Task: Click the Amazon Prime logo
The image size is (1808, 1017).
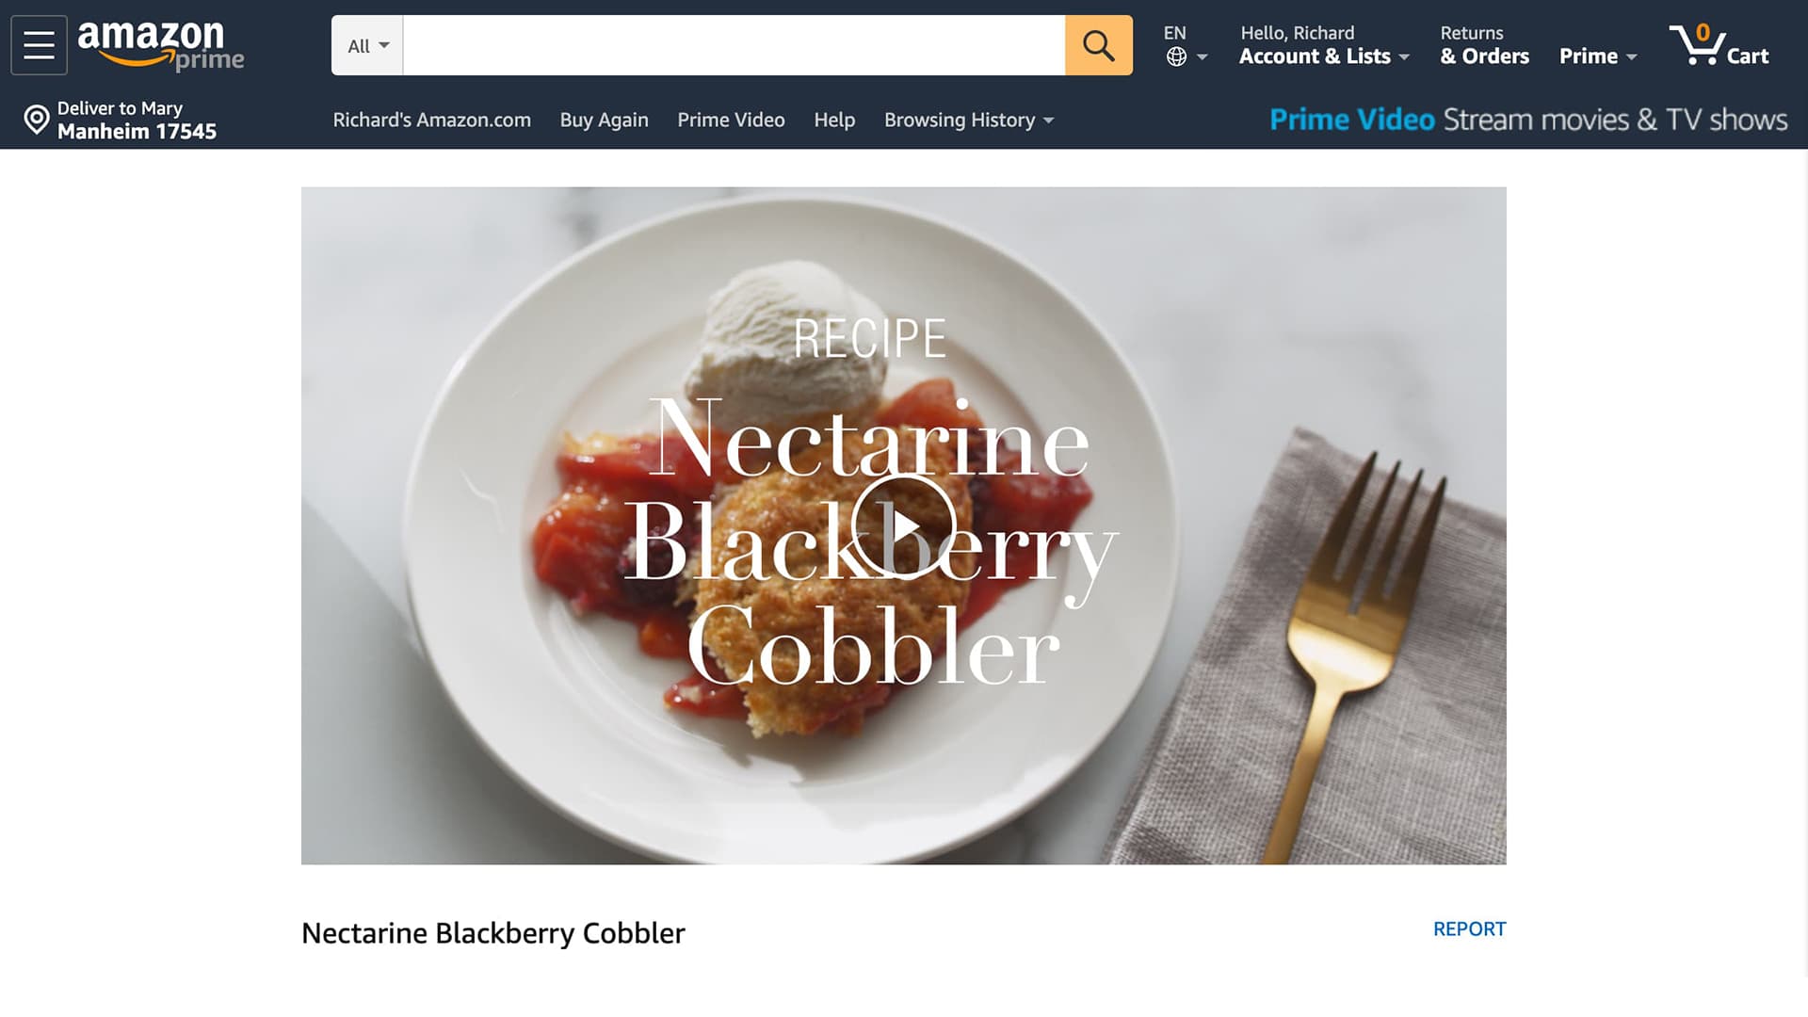Action: pos(161,46)
